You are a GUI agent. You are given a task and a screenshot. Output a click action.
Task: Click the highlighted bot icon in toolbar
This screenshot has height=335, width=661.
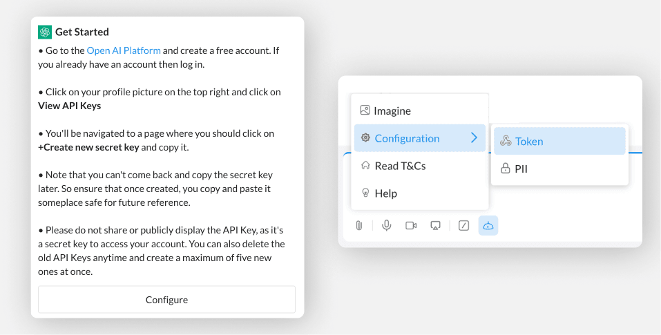[488, 225]
